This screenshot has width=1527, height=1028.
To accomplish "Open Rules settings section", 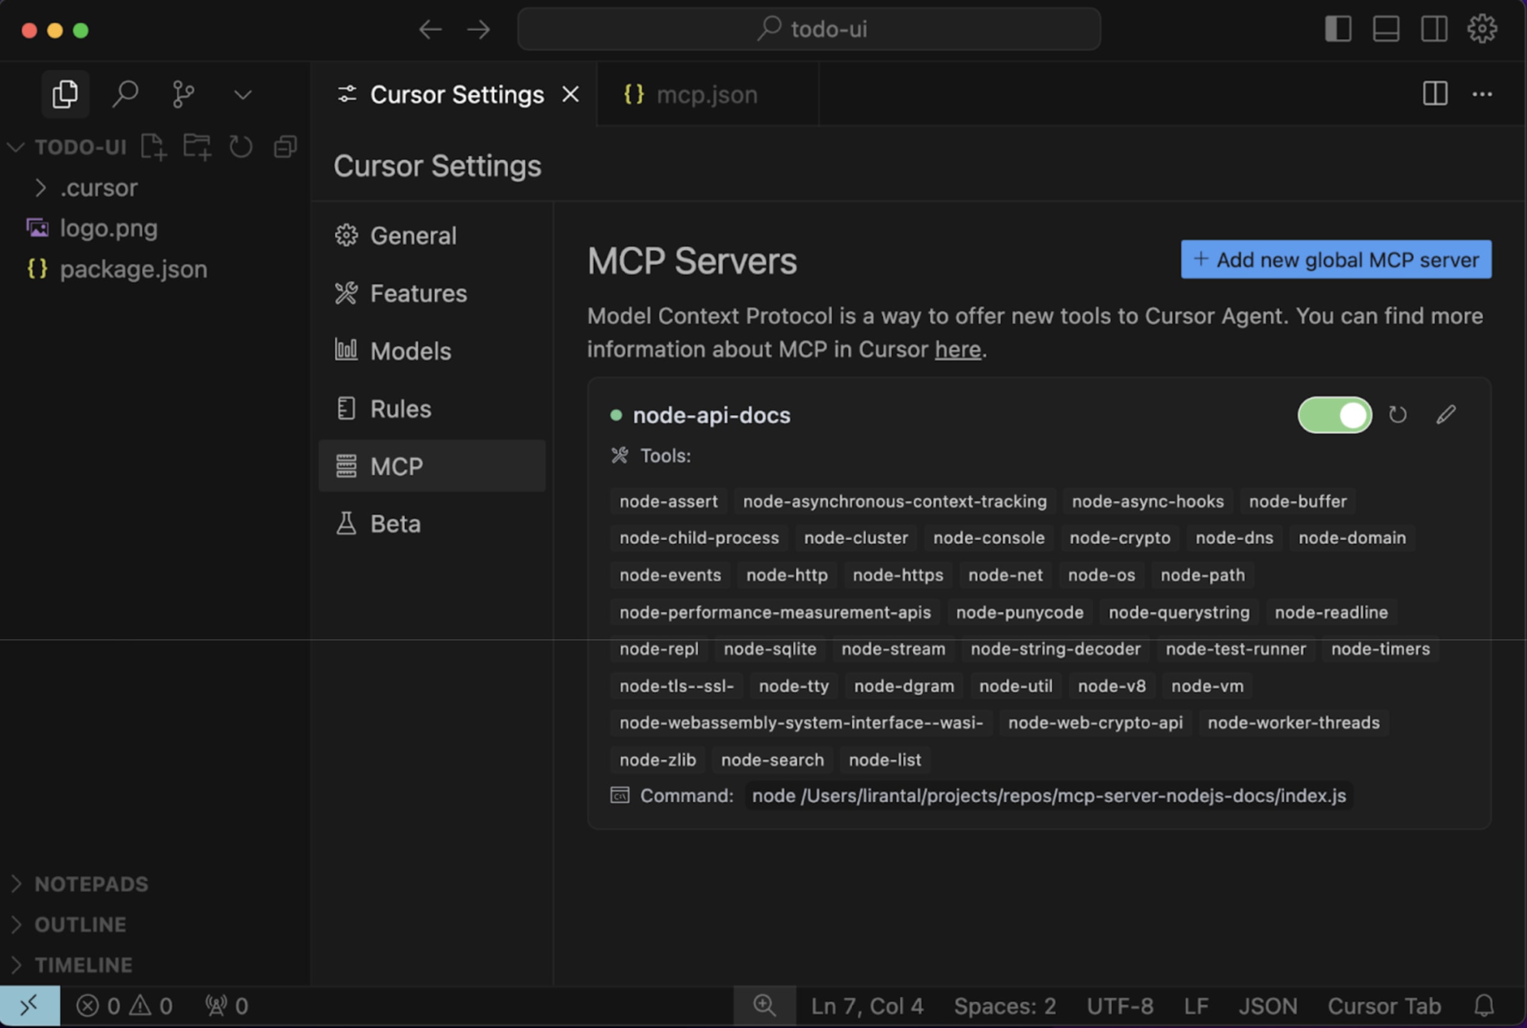I will click(x=432, y=409).
